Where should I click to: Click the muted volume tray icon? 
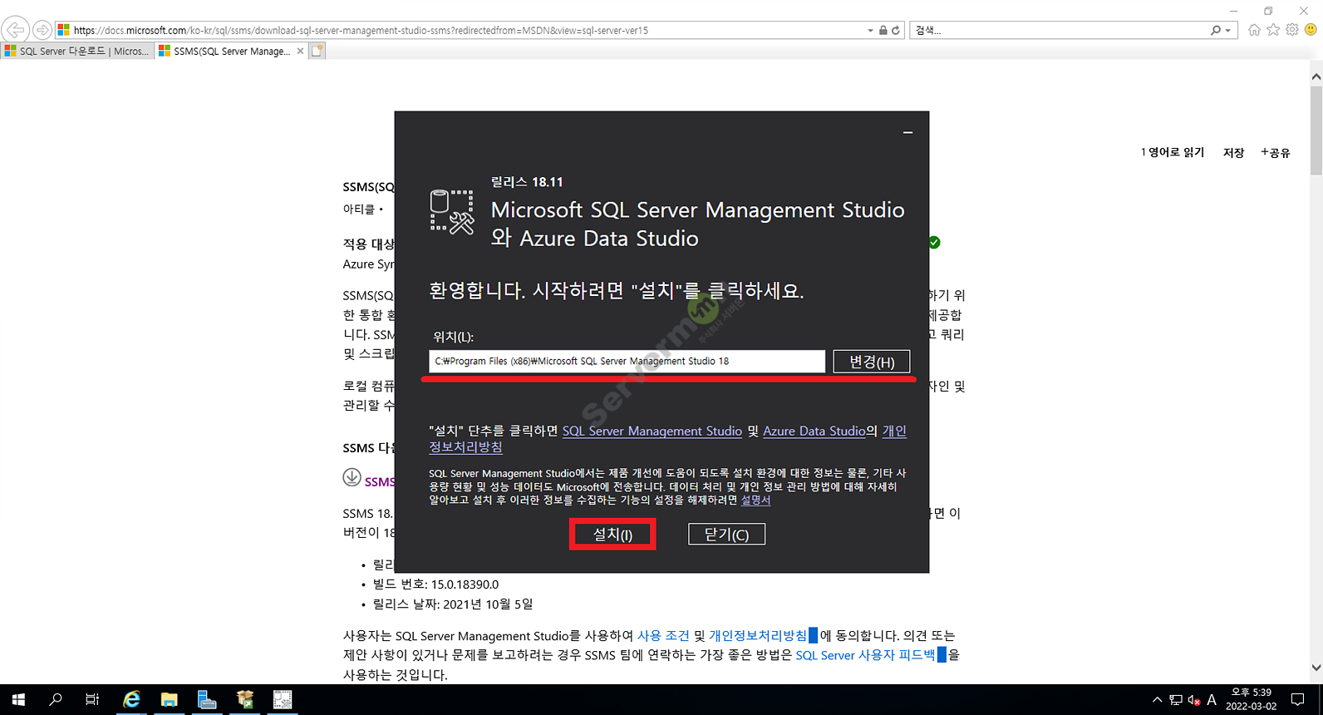1194,700
